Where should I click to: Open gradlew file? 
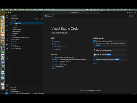(x=26, y=42)
